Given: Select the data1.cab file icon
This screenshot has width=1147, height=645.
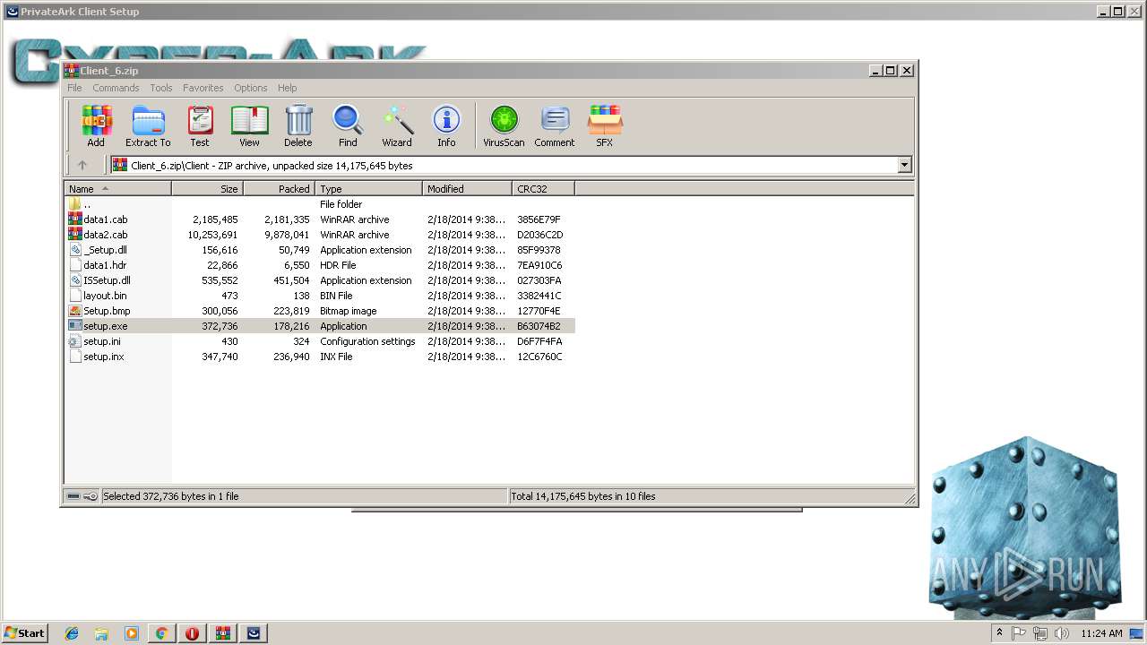Looking at the screenshot, I should point(75,219).
